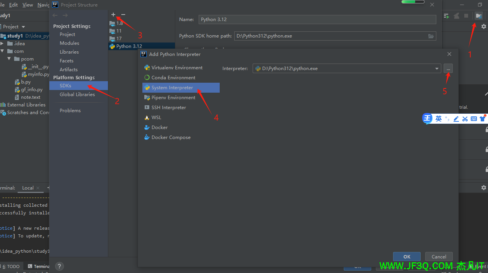488x273 pixels.
Task: Click the Cancel button
Action: pos(439,257)
